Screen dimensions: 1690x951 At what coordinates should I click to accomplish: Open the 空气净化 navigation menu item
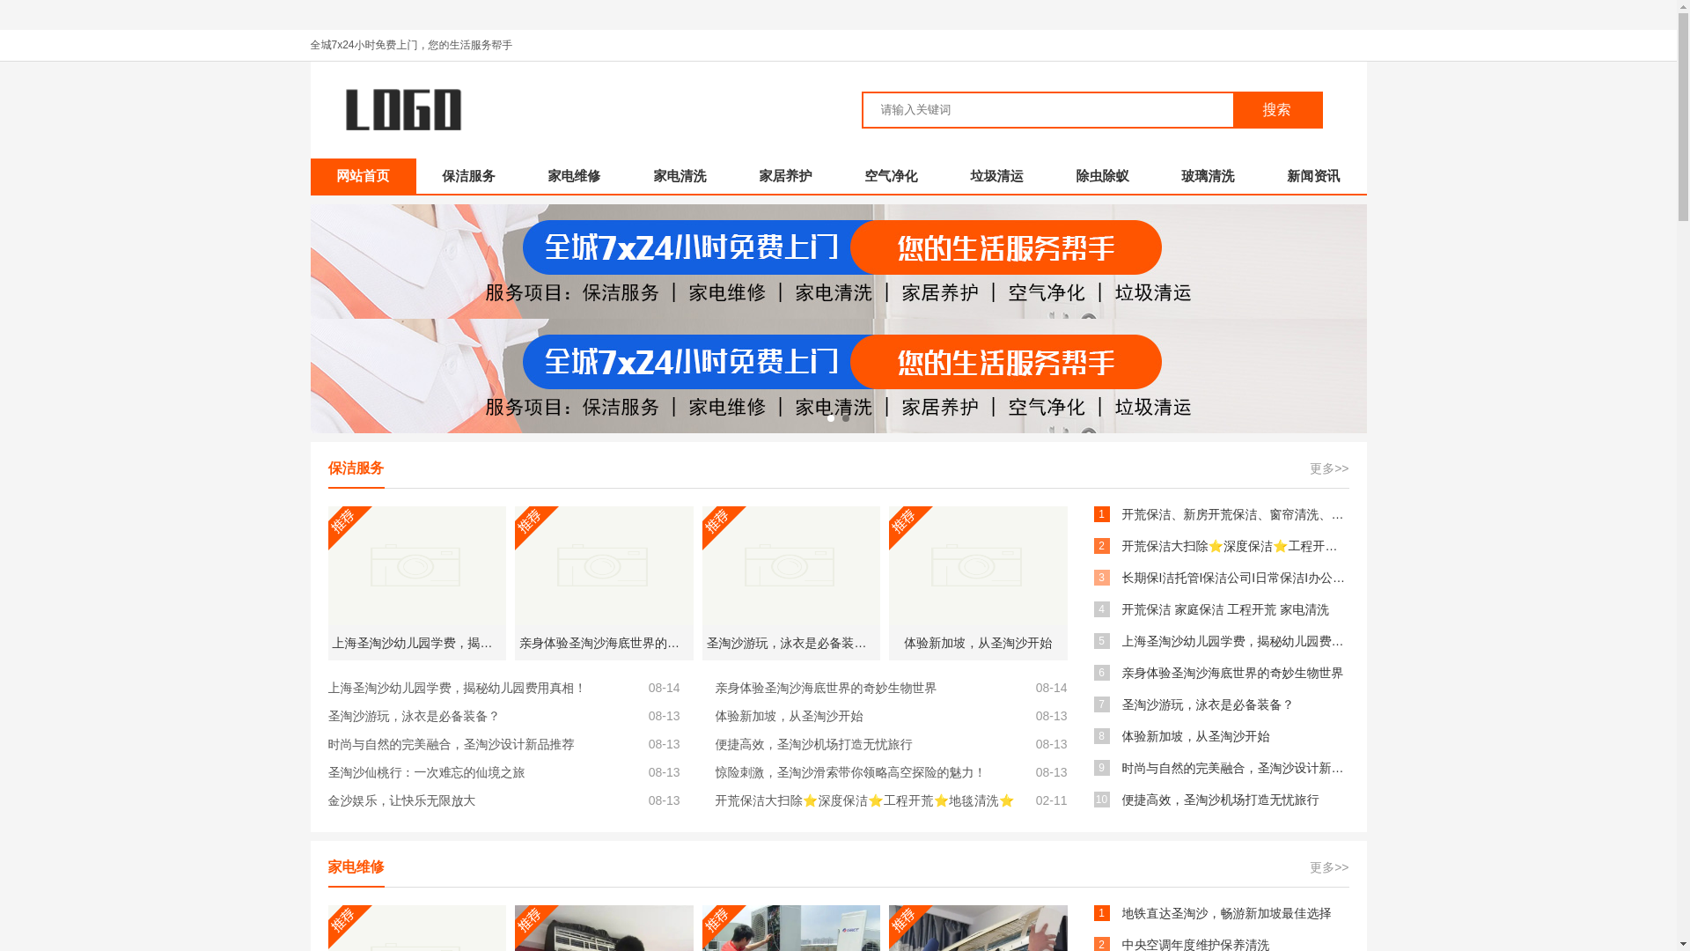click(x=891, y=176)
